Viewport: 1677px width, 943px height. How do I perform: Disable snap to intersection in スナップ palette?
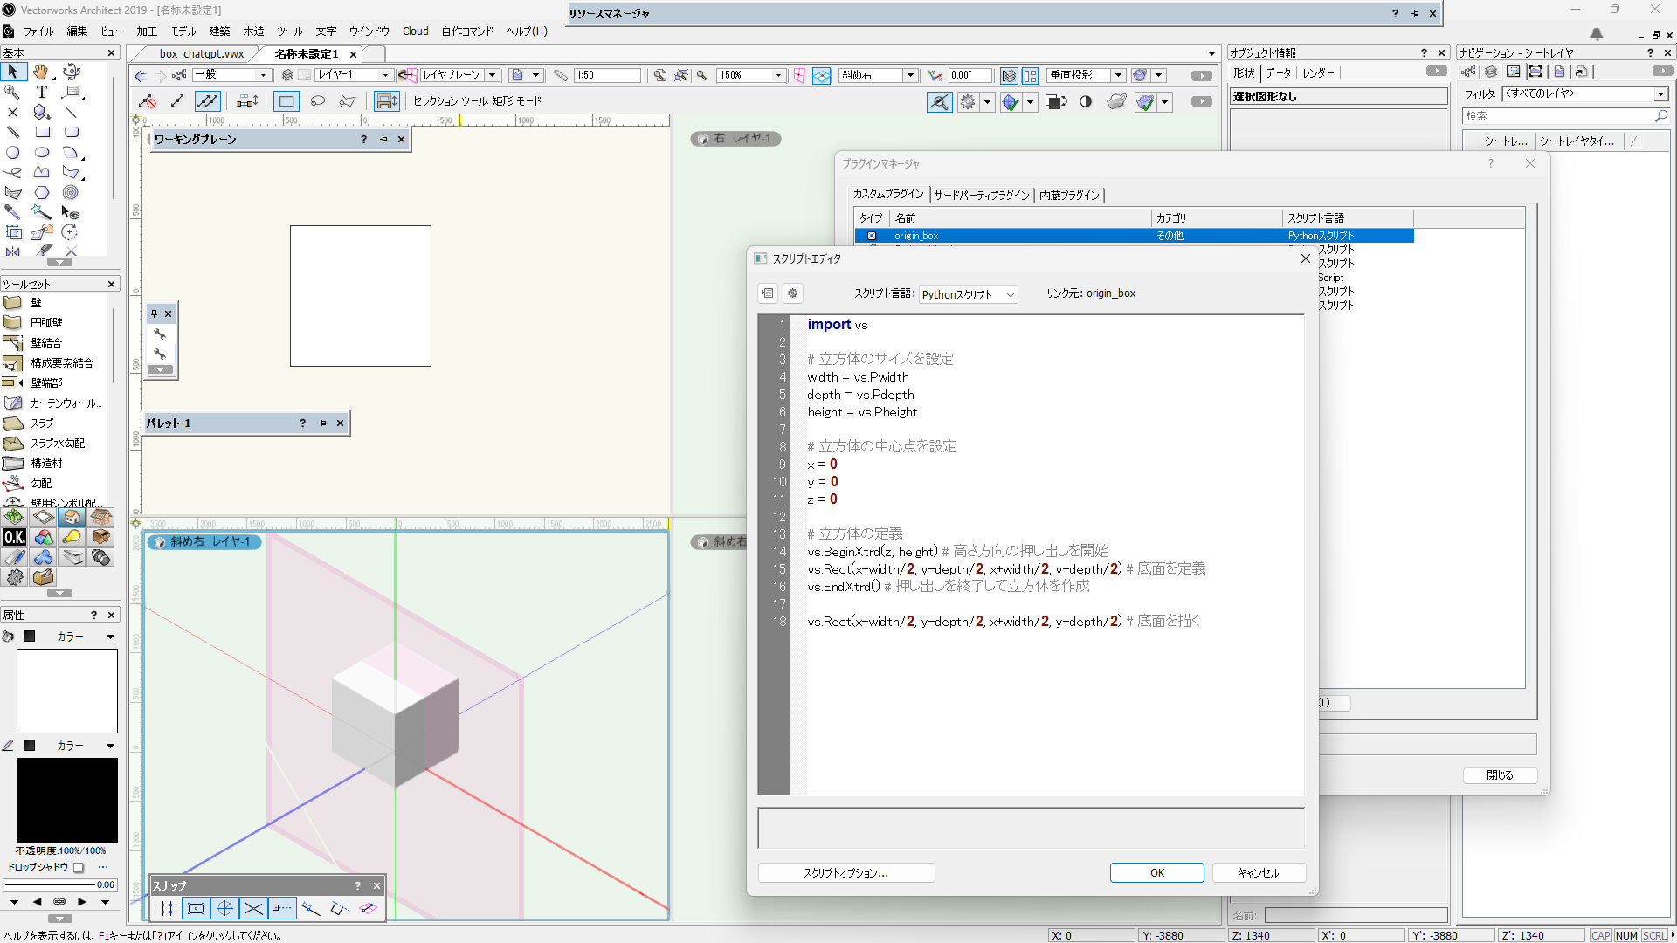253,908
